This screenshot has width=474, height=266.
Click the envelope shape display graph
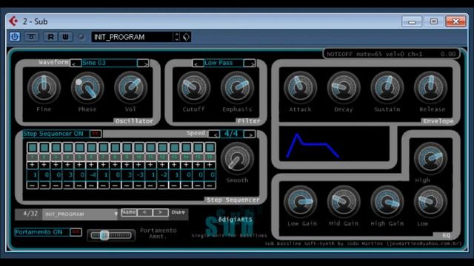click(334, 143)
